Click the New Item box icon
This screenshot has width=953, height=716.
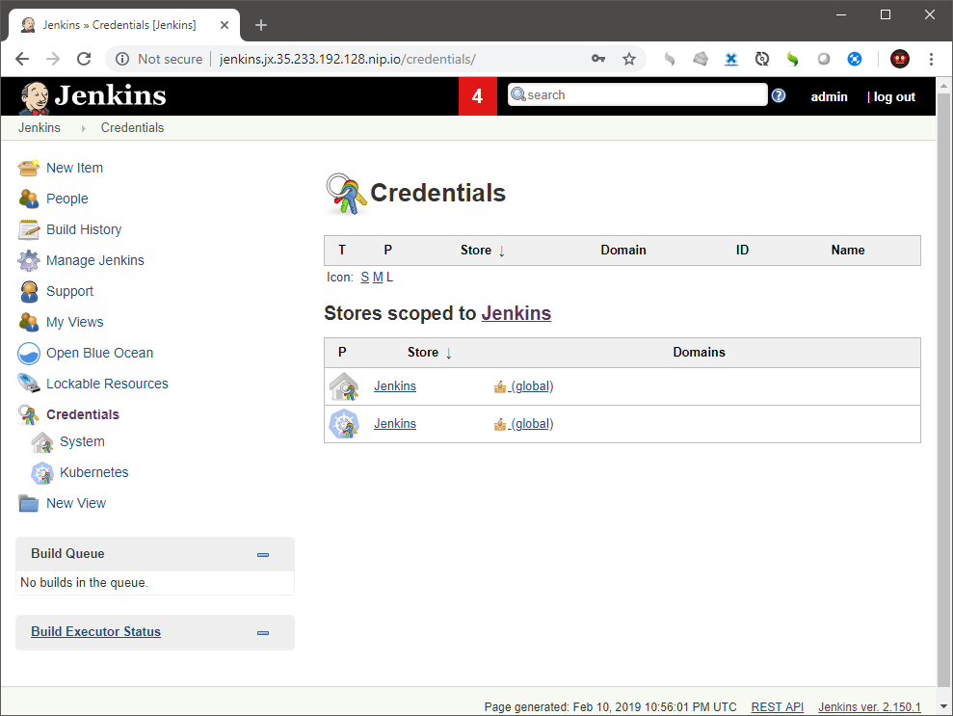coord(29,168)
